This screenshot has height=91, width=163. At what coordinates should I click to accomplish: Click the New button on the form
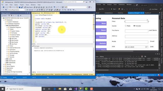tap(101, 24)
